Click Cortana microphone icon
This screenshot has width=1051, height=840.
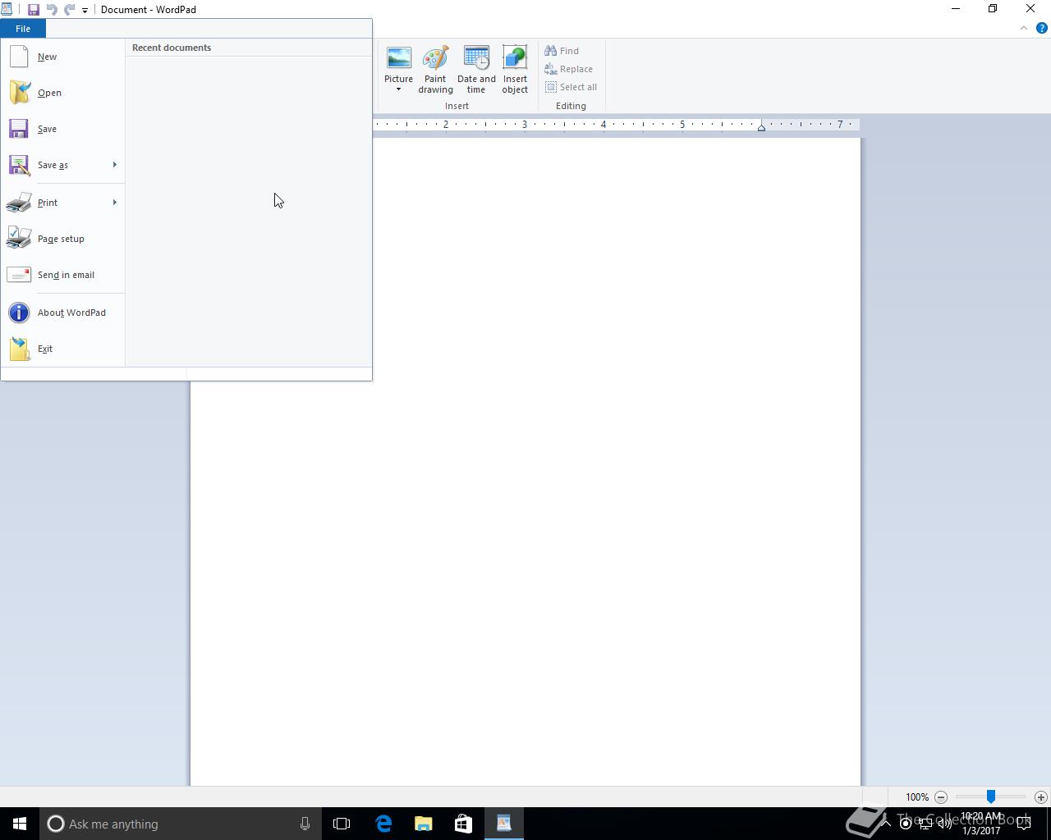pos(305,824)
